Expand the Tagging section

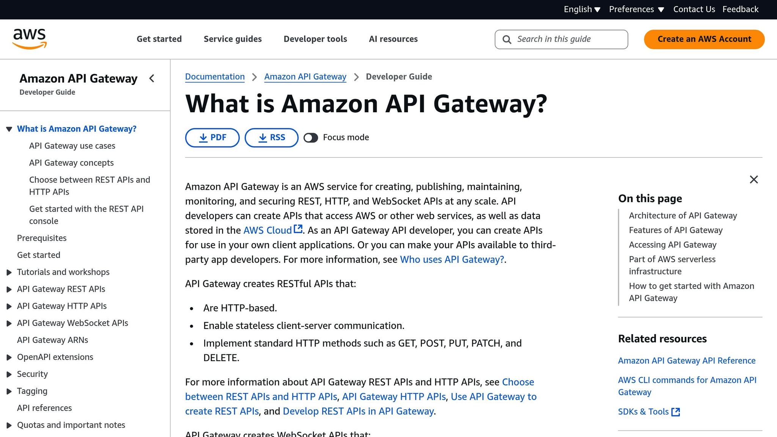point(9,391)
